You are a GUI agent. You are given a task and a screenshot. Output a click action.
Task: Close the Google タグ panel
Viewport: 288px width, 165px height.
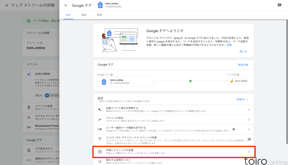[x=66, y=5]
